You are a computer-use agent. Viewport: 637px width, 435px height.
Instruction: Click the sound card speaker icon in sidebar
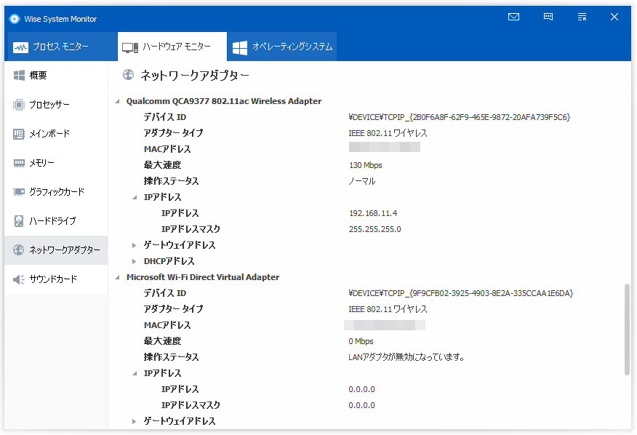click(19, 279)
